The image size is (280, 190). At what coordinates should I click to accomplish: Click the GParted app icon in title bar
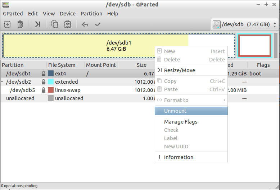pos(6,4)
